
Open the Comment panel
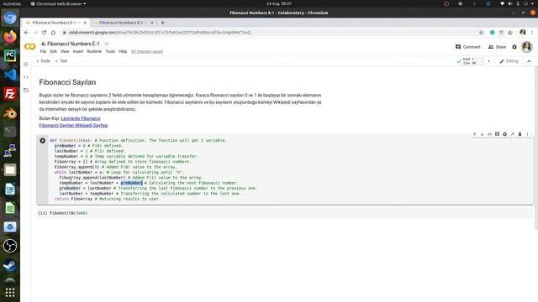[x=468, y=47]
